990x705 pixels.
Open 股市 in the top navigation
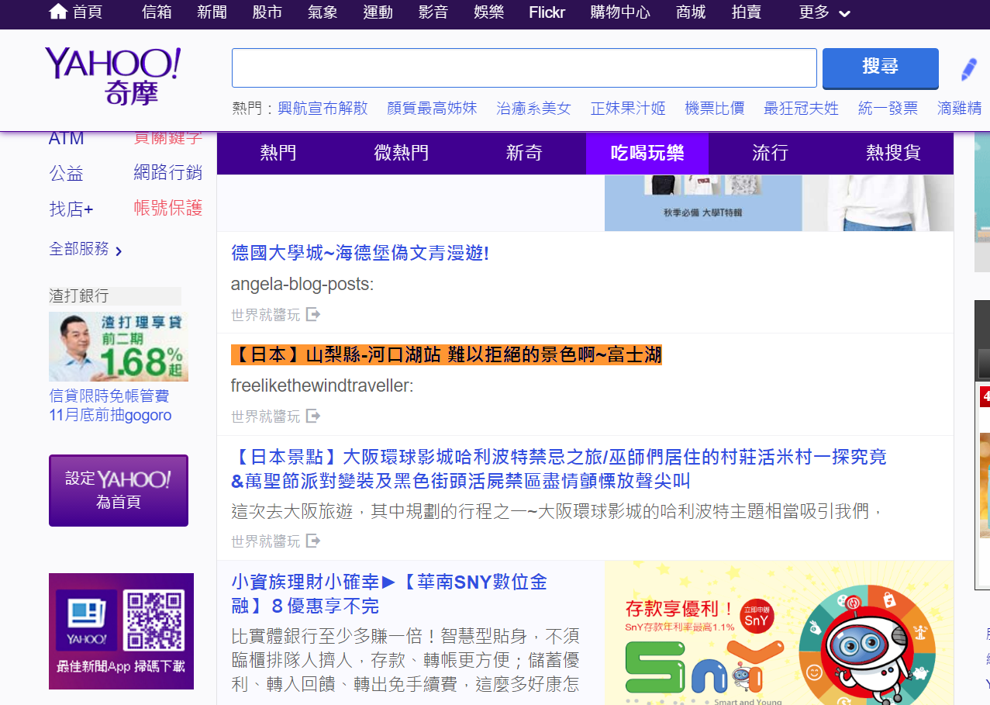click(267, 12)
